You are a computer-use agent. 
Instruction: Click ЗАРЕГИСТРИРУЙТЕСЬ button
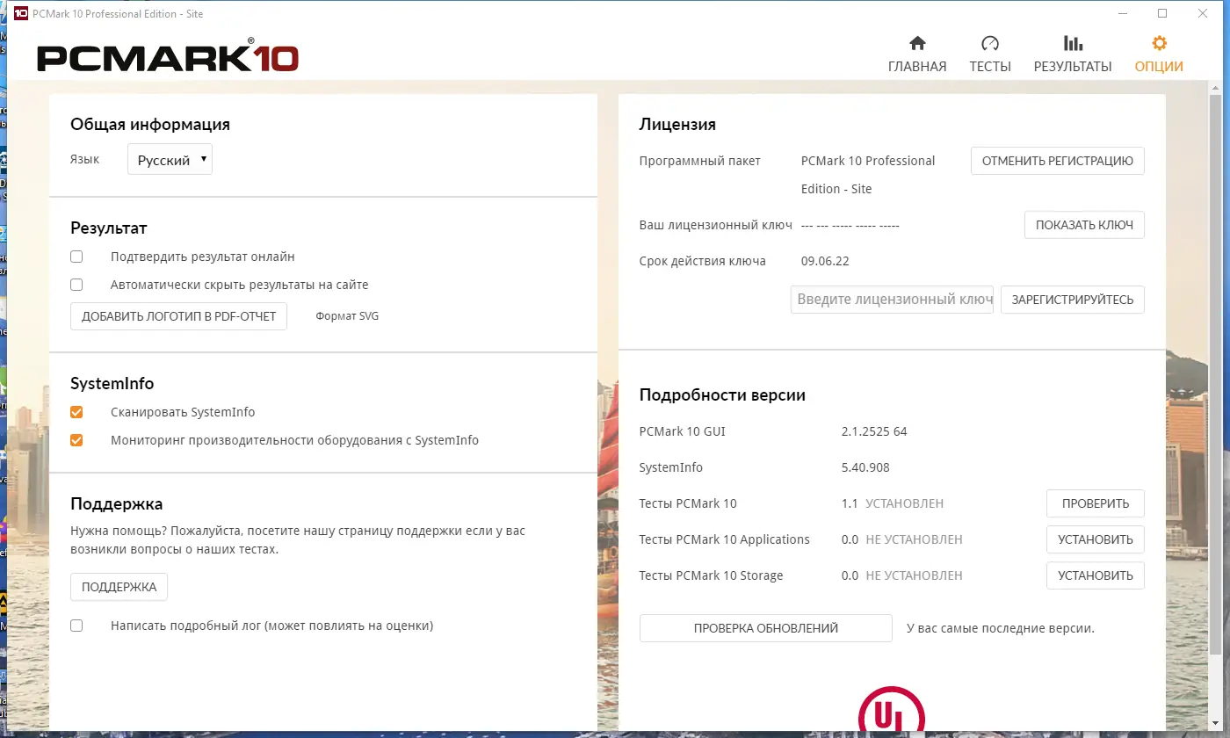coord(1073,300)
